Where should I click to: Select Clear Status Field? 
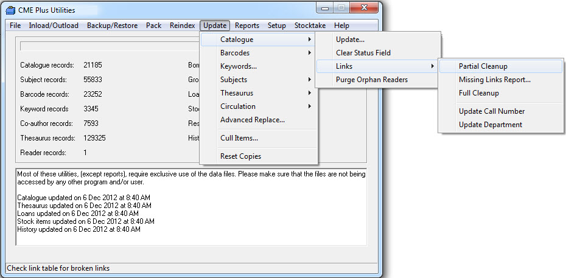tap(363, 53)
